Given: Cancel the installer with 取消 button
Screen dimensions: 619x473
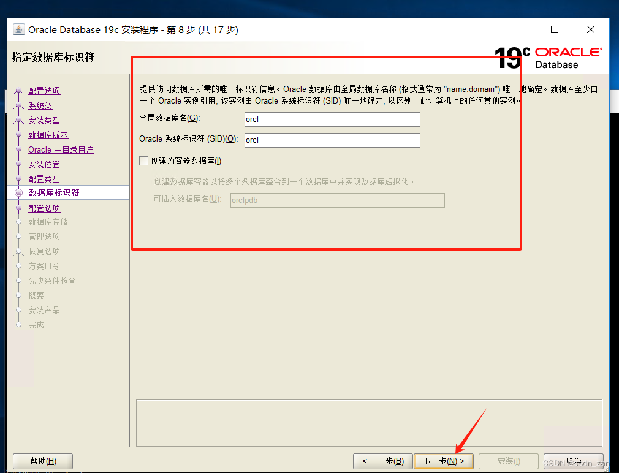Looking at the screenshot, I should [573, 461].
